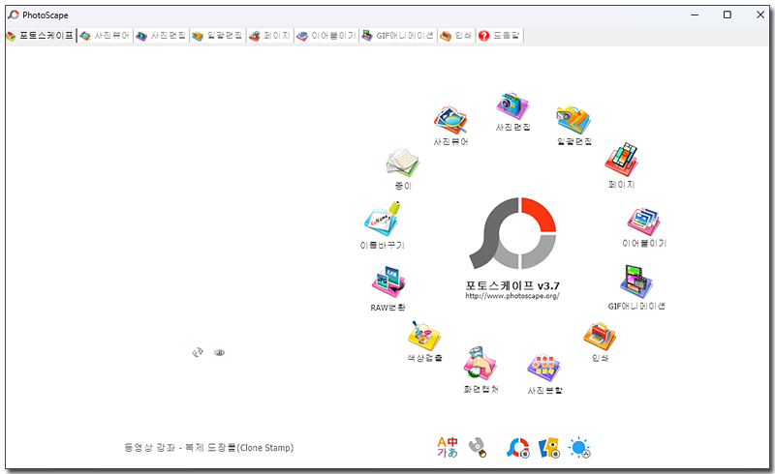Open the 색상검출 color picker icon
775x474 pixels.
(423, 337)
